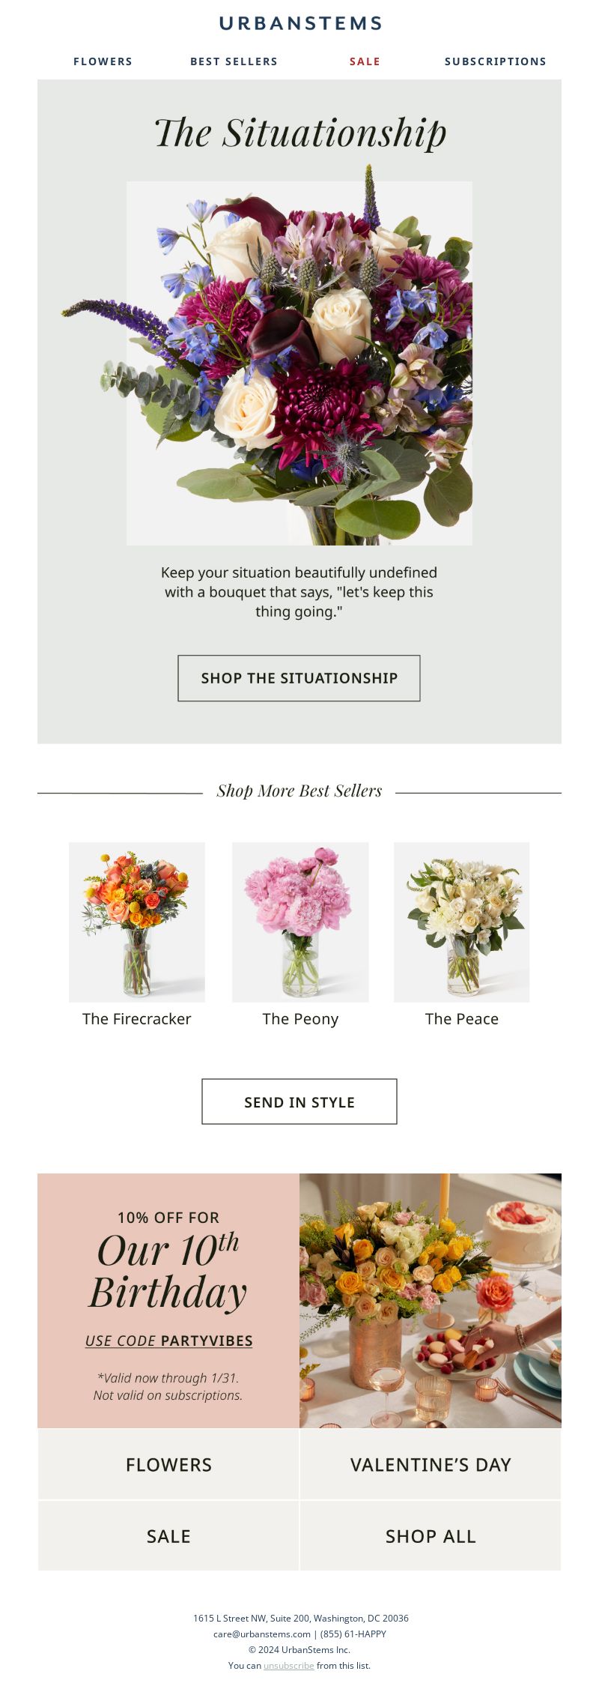Click the Sale footer tile
The width and height of the screenshot is (599, 1695).
[x=168, y=1535]
